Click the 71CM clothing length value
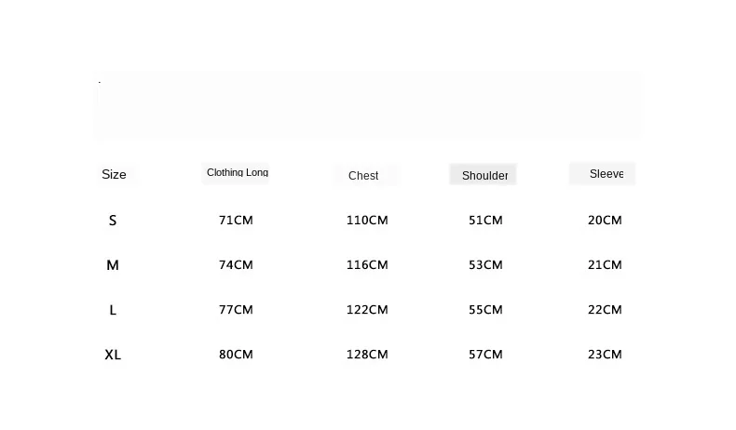This screenshot has height=430, width=736. point(236,220)
